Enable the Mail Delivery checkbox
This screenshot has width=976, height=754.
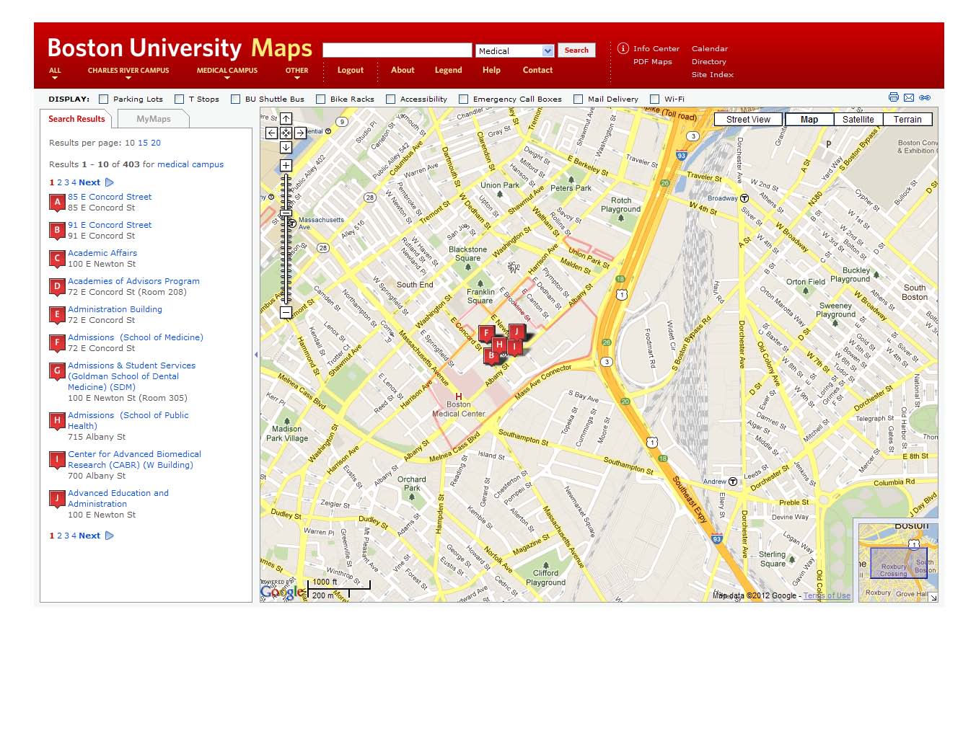click(x=579, y=99)
